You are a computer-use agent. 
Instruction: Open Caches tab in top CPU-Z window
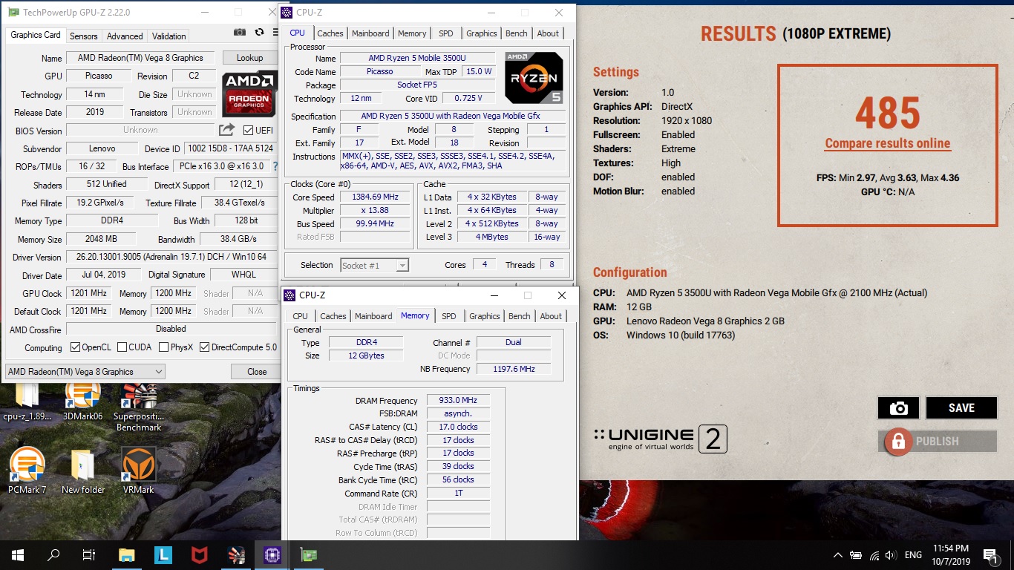pos(330,33)
